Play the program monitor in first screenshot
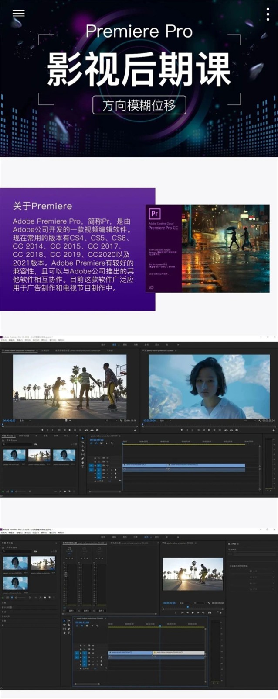The image size is (278, 699). 210,430
